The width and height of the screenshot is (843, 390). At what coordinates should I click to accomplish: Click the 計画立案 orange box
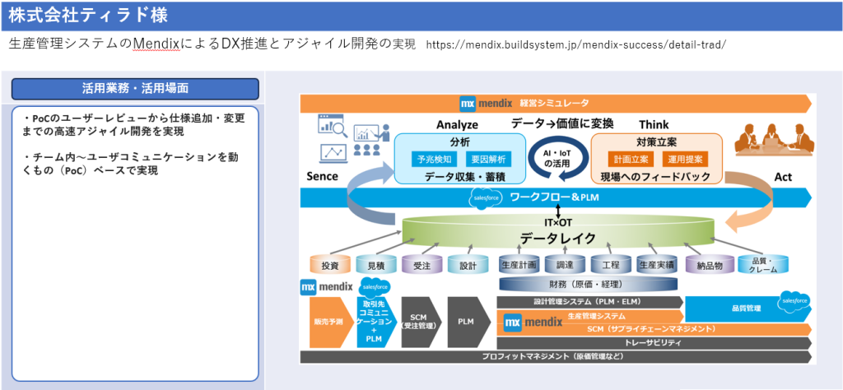(x=632, y=158)
